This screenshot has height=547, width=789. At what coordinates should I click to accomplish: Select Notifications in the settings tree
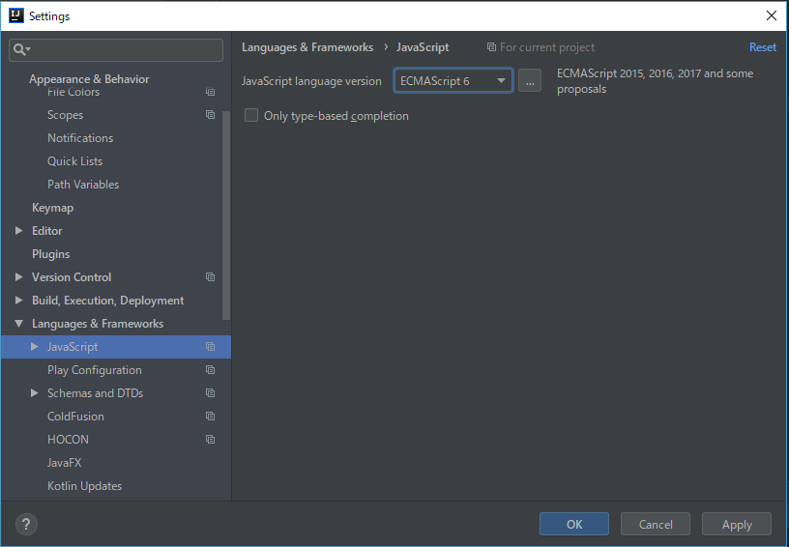click(80, 138)
